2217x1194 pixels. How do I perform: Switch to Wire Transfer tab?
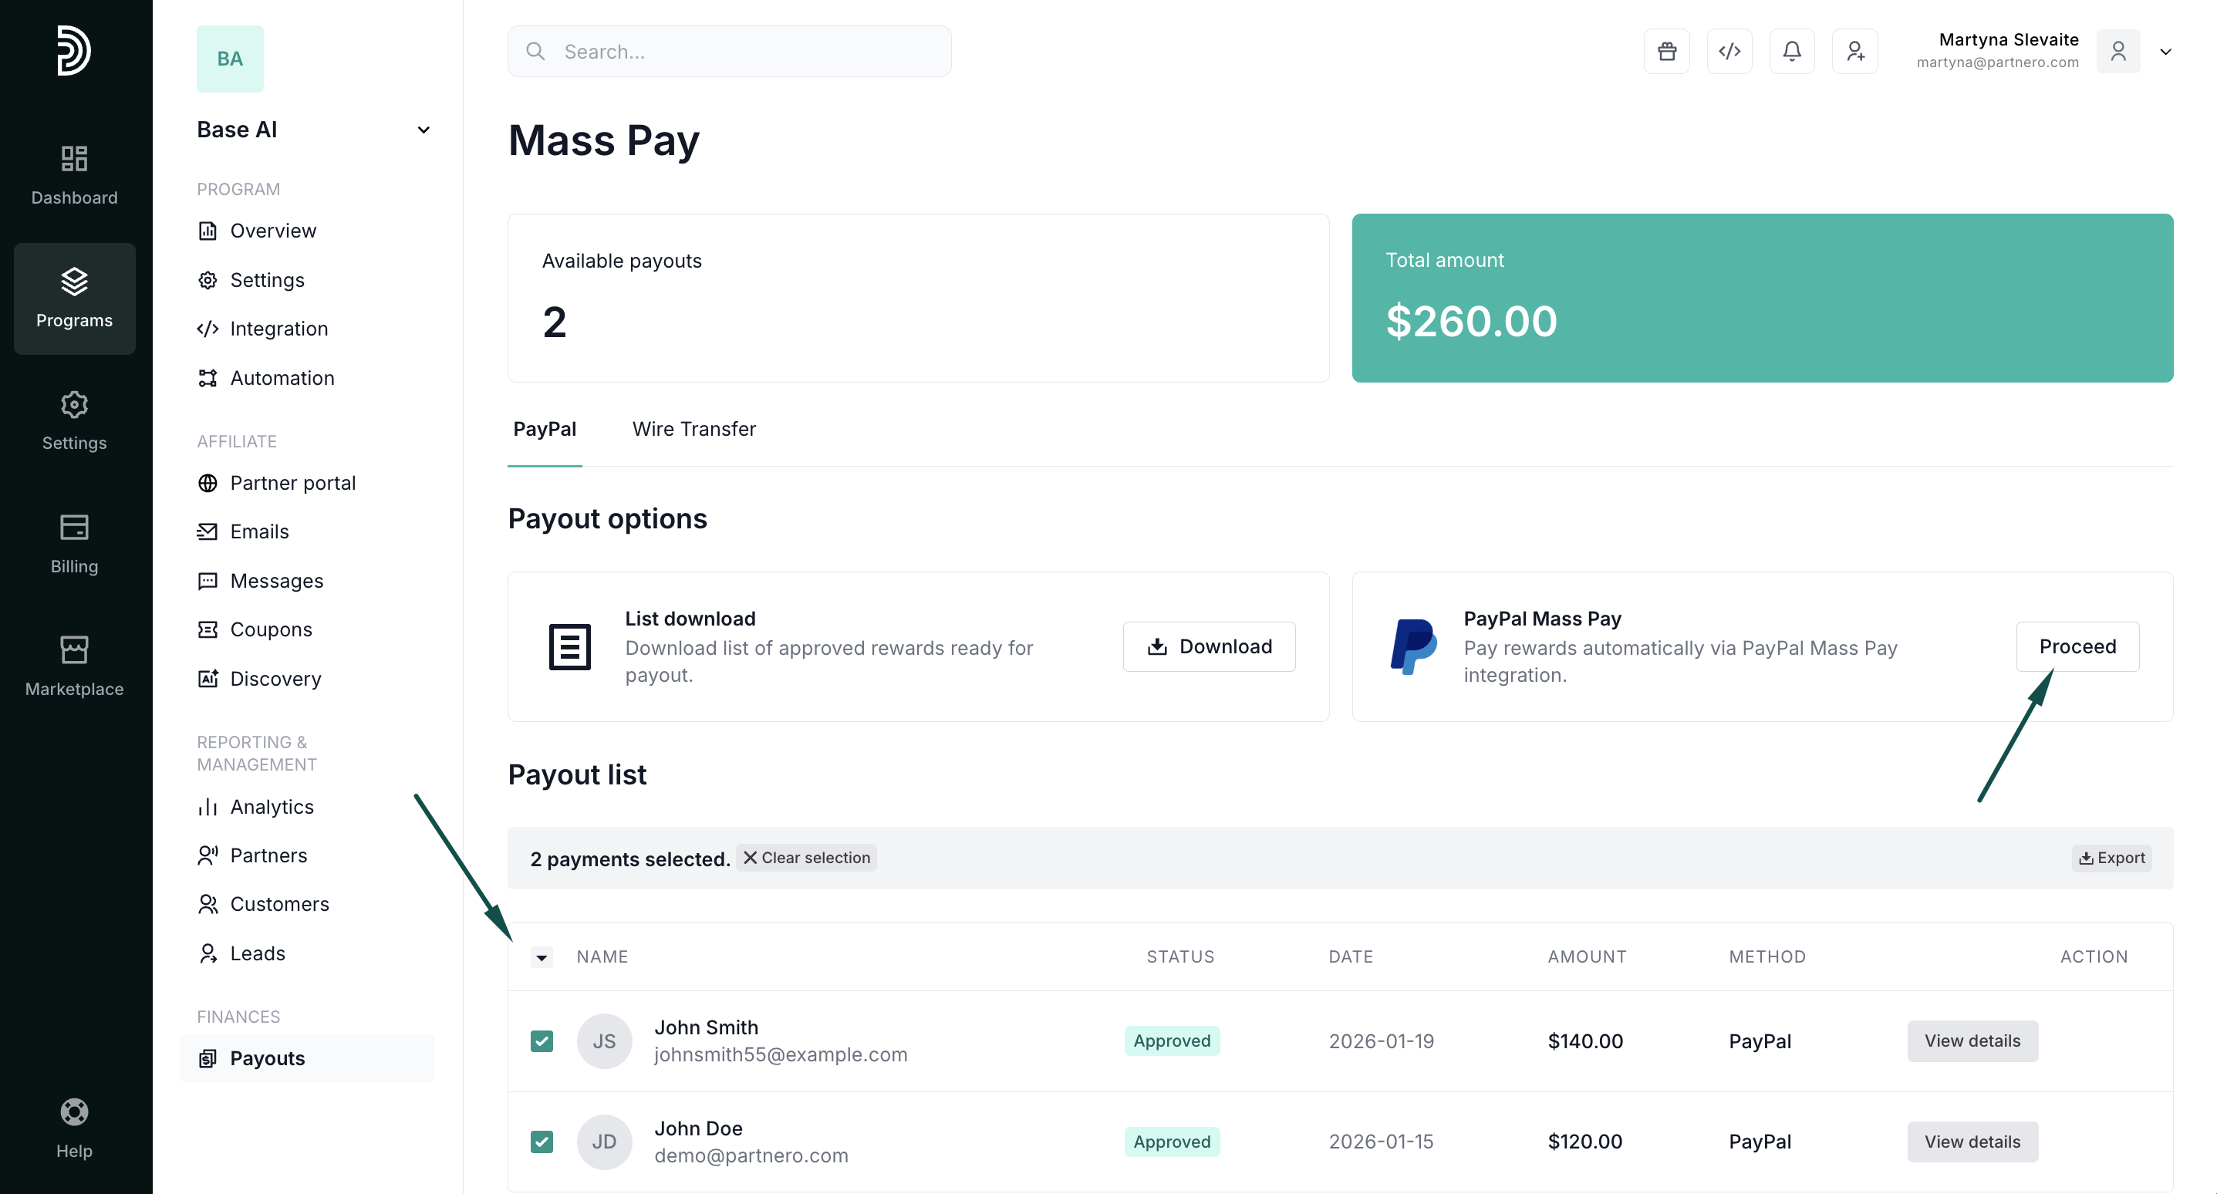coord(693,429)
